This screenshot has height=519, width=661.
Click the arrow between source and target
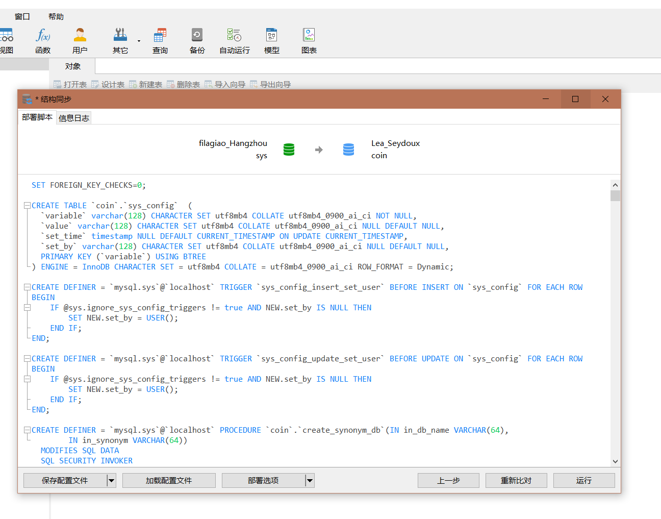(319, 150)
